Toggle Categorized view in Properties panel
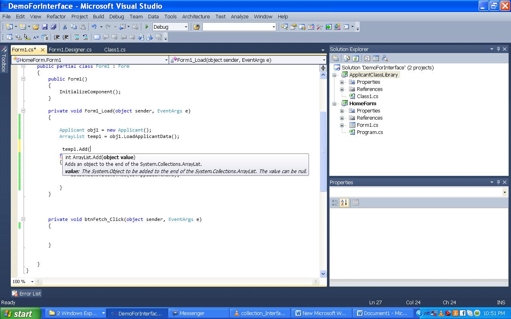Screen dimensions: 511x319 click(x=335, y=203)
